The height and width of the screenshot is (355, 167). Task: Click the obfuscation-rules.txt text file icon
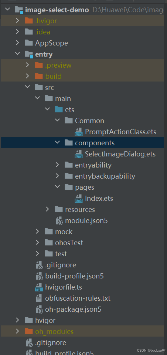(39, 298)
